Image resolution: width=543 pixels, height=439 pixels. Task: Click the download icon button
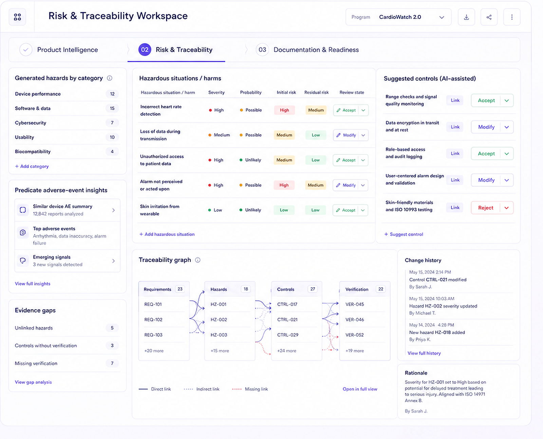tap(466, 17)
